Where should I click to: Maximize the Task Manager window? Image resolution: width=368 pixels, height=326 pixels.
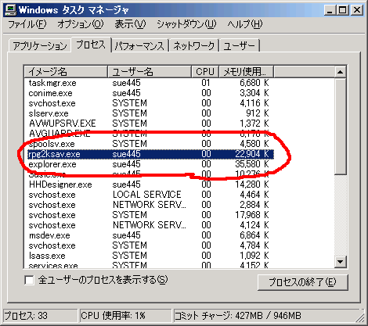click(342, 10)
